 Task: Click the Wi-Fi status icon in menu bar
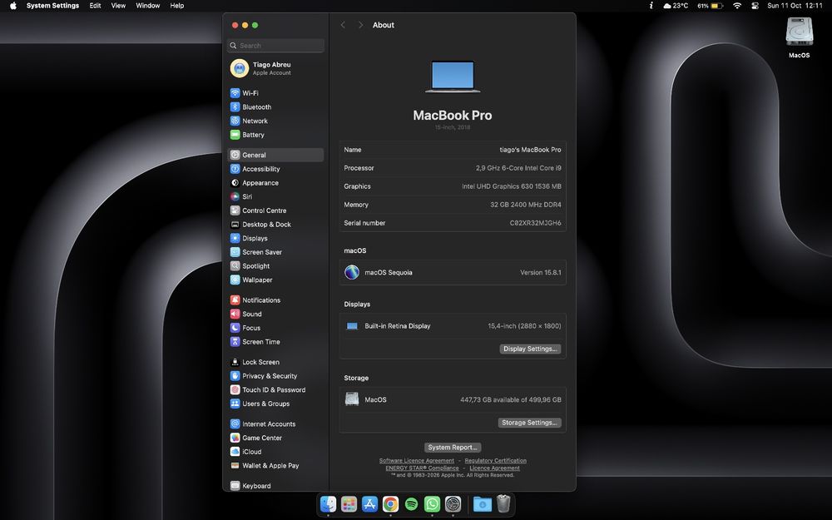point(737,5)
